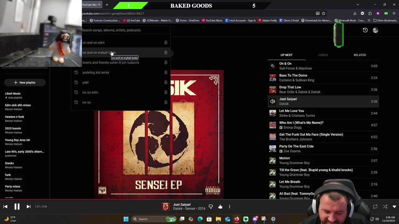Delete 'no no edm' search history entry
Image resolution: width=399 pixels, height=224 pixels.
[166, 92]
